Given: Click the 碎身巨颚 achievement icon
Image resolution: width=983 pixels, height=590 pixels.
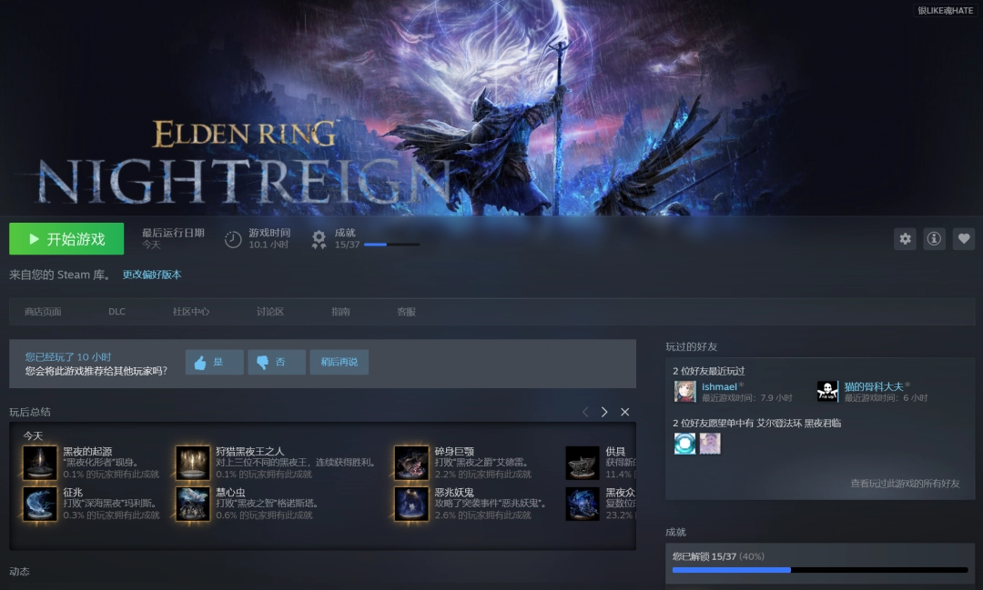Looking at the screenshot, I should 411,462.
